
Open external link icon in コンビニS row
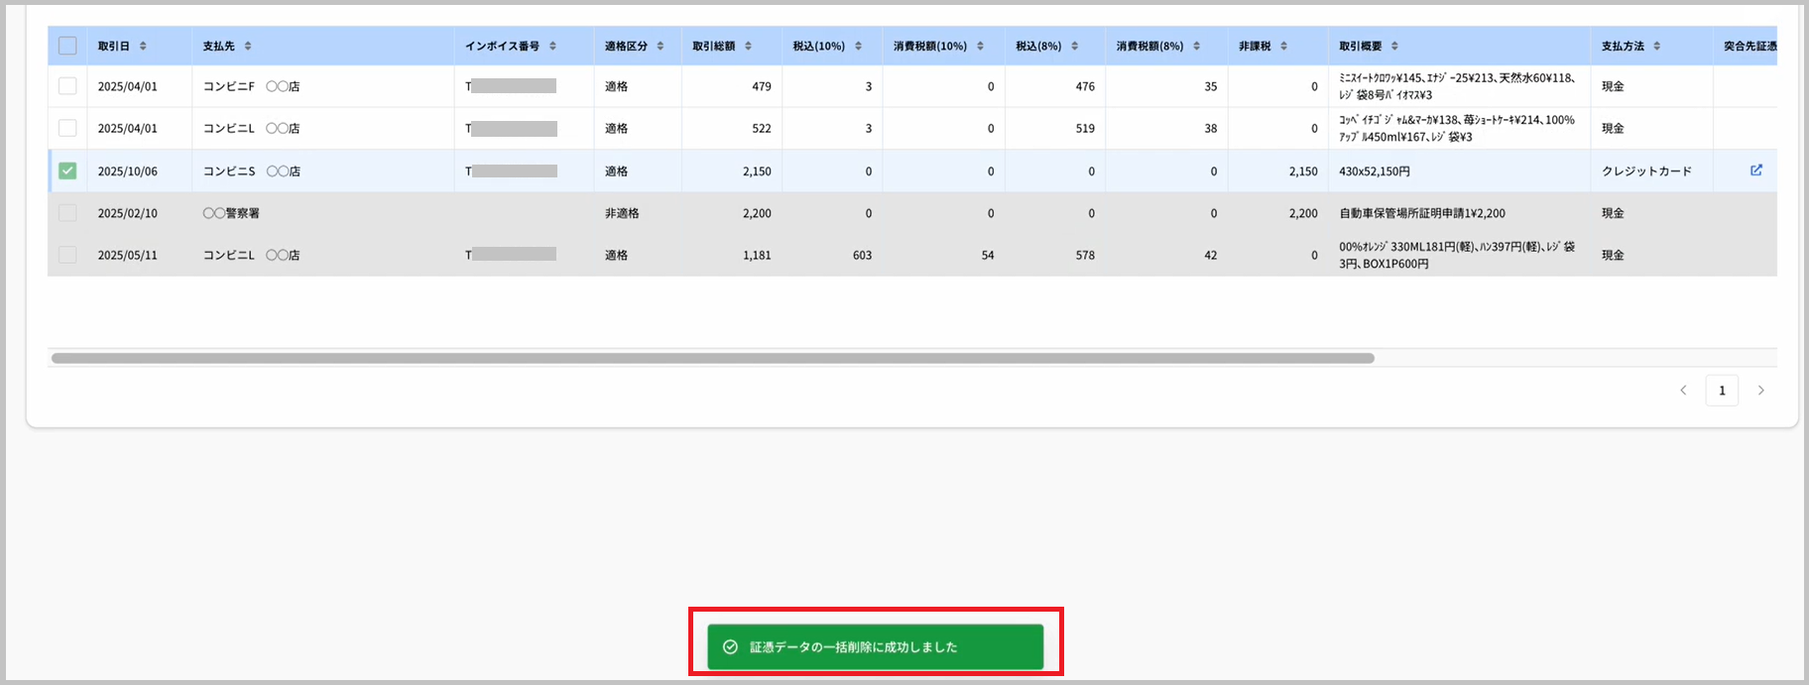[x=1756, y=171]
